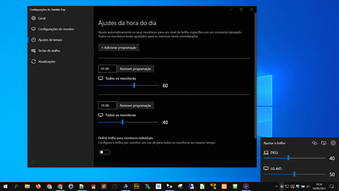The width and height of the screenshot is (339, 191).
Task: Open Configurações do monitor section
Action: (60, 29)
